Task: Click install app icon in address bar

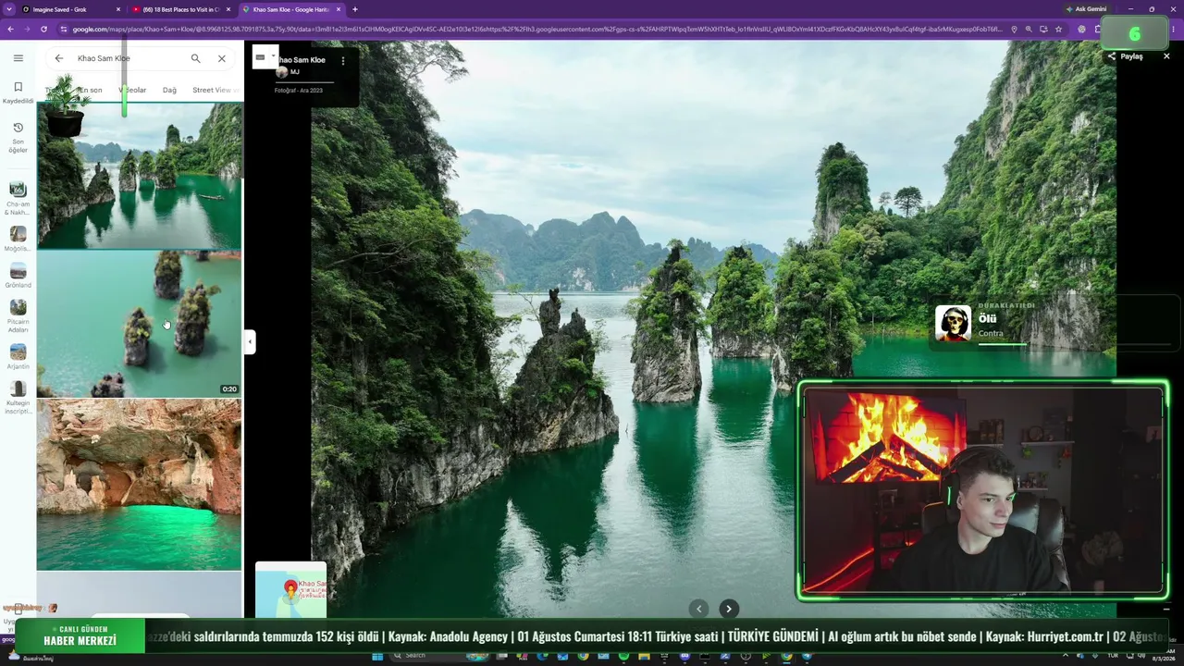Action: pyautogui.click(x=1043, y=29)
